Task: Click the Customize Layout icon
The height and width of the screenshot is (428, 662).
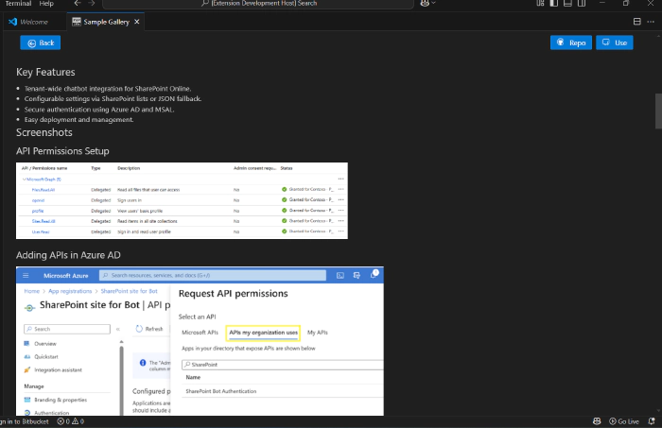Action: [541, 4]
